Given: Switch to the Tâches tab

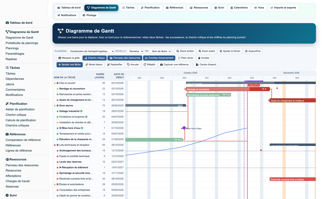Looking at the screenshot, I should coord(128,8).
